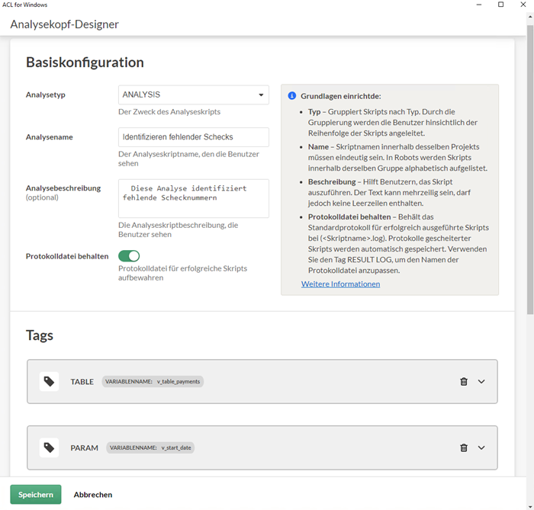The height and width of the screenshot is (510, 534).
Task: Click the tag icon on PARAM row
Action: 49,447
